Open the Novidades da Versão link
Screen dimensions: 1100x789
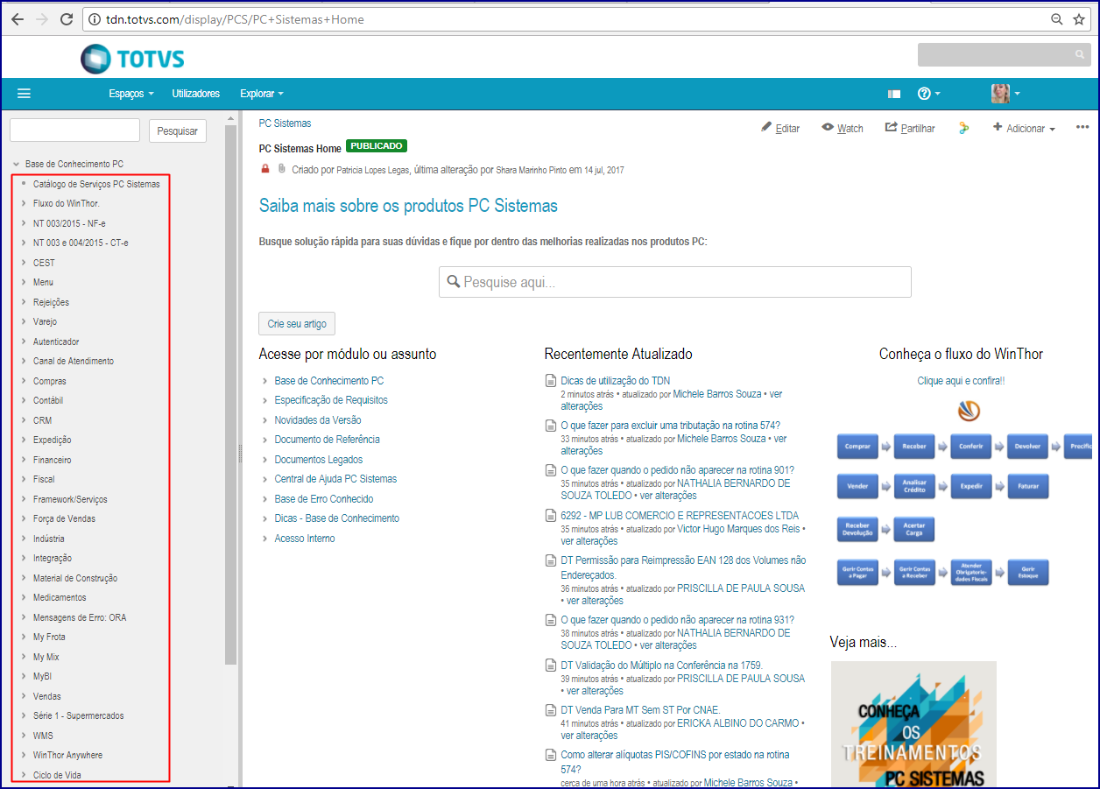click(x=318, y=420)
